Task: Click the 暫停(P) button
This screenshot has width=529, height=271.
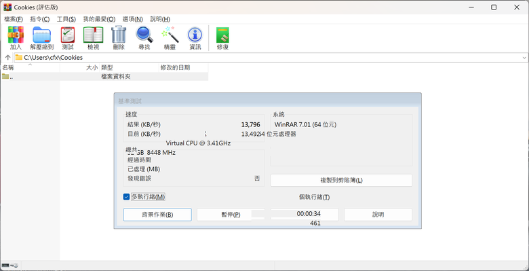Action: 231,215
